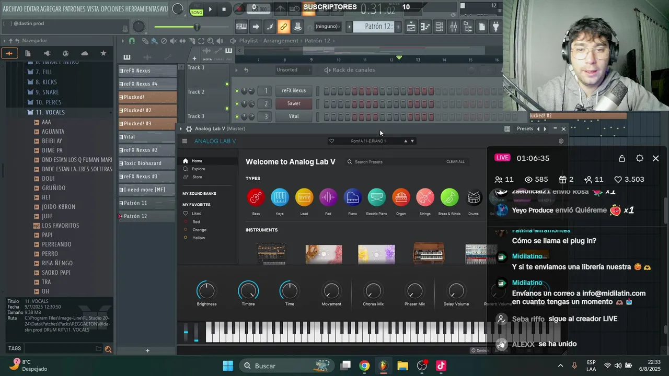This screenshot has width=669, height=376.
Task: Open the Presets menu in the plugin title bar
Action: tap(525, 128)
